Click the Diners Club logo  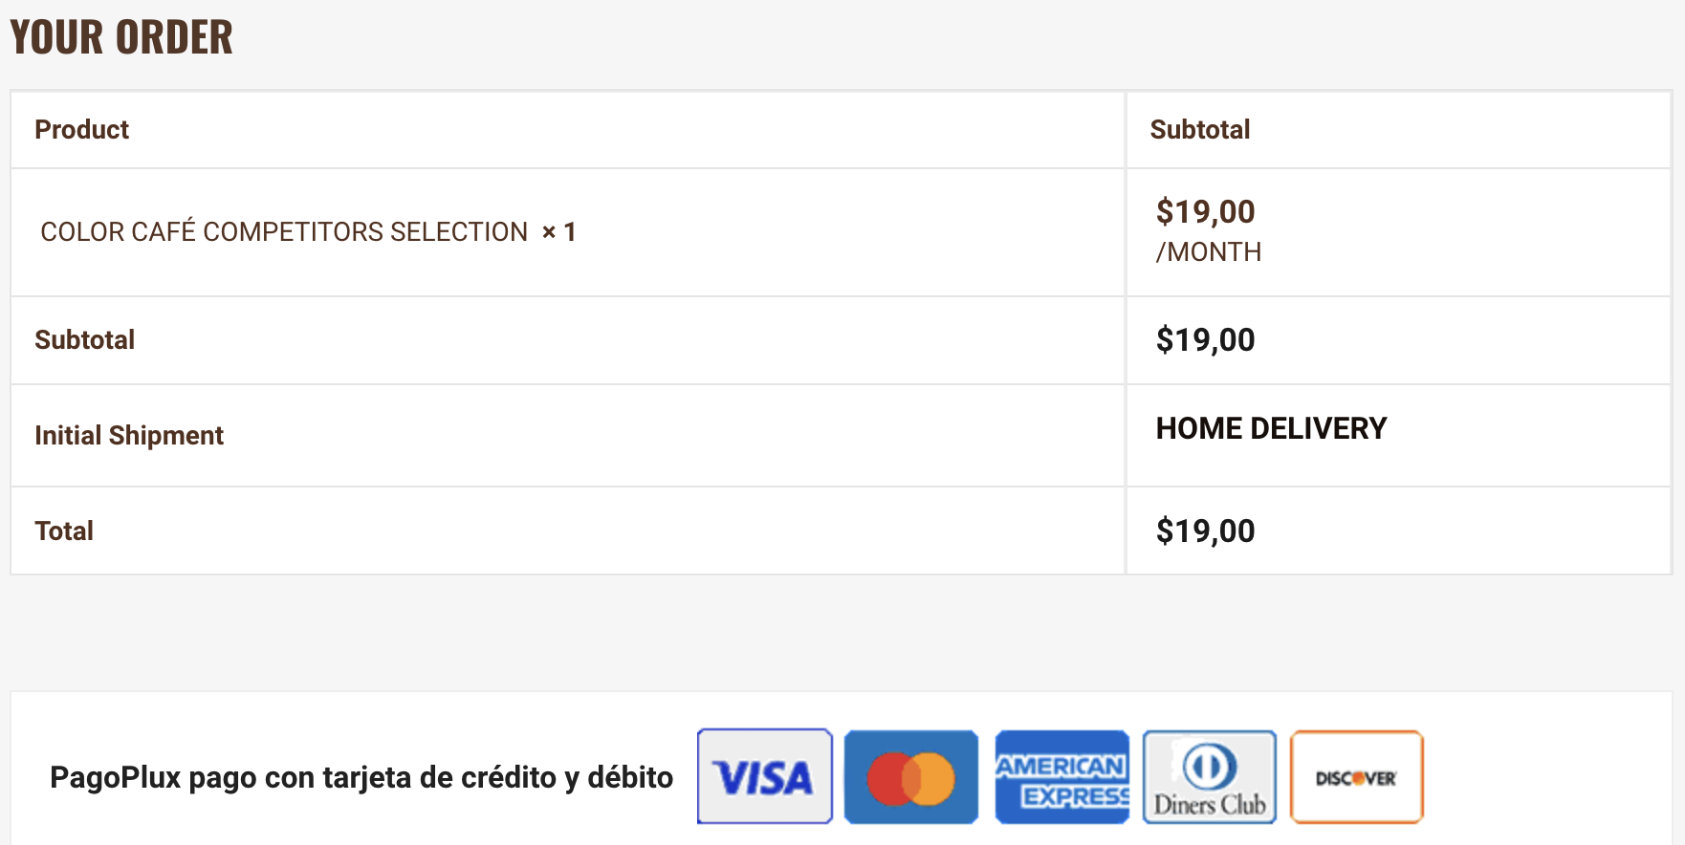(x=1209, y=776)
